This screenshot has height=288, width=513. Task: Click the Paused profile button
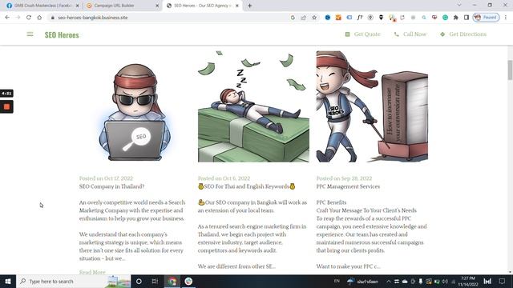(x=487, y=18)
